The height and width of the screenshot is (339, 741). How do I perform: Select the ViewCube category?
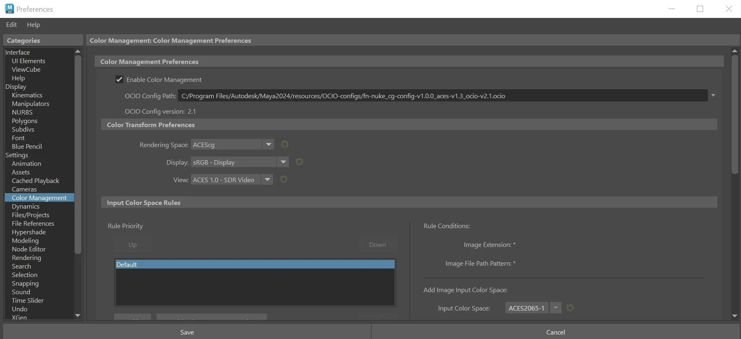coord(26,69)
